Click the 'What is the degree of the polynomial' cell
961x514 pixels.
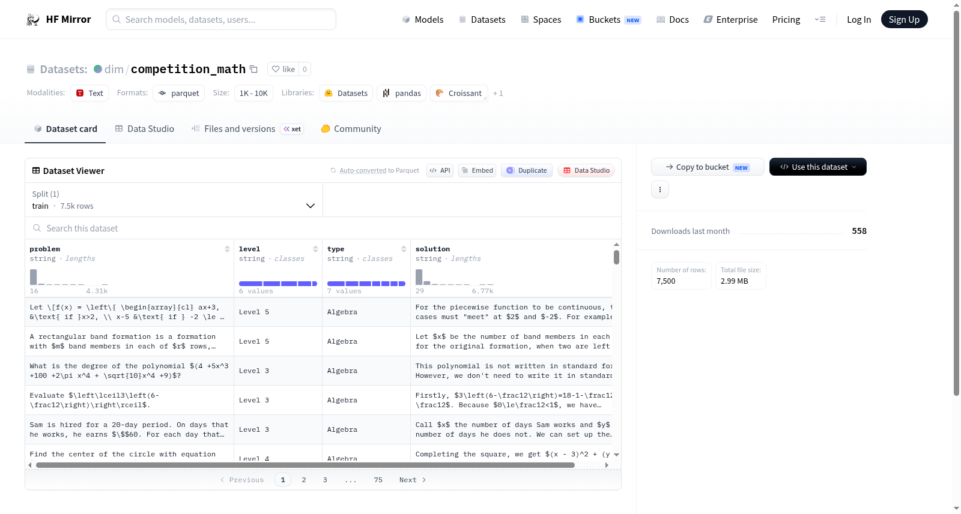click(x=129, y=371)
